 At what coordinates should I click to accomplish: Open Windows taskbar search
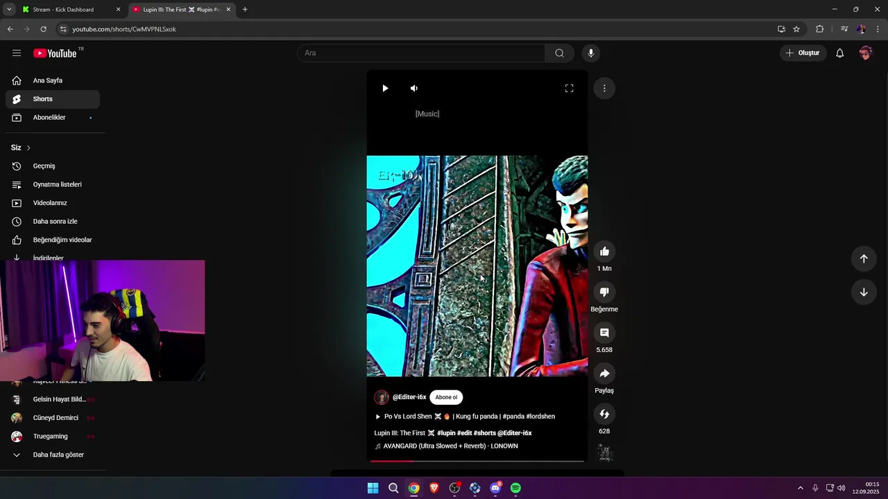393,488
